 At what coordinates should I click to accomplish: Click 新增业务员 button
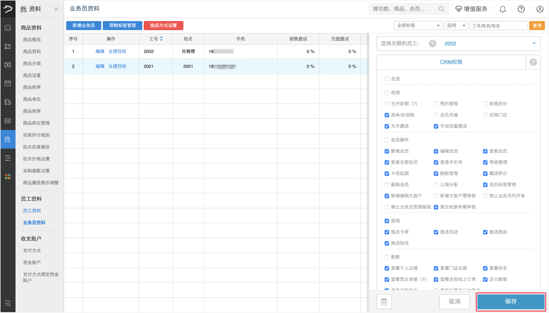click(x=83, y=25)
